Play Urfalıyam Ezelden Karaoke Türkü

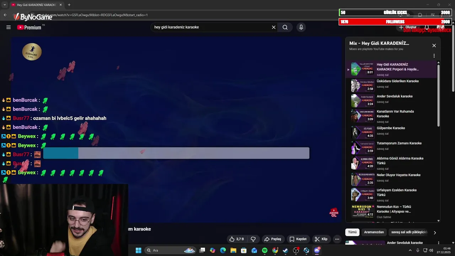(x=391, y=195)
